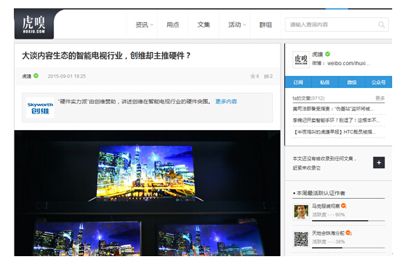The height and width of the screenshot is (261, 415).
Task: Select the 私信 tab in author panel
Action: pyautogui.click(x=325, y=82)
